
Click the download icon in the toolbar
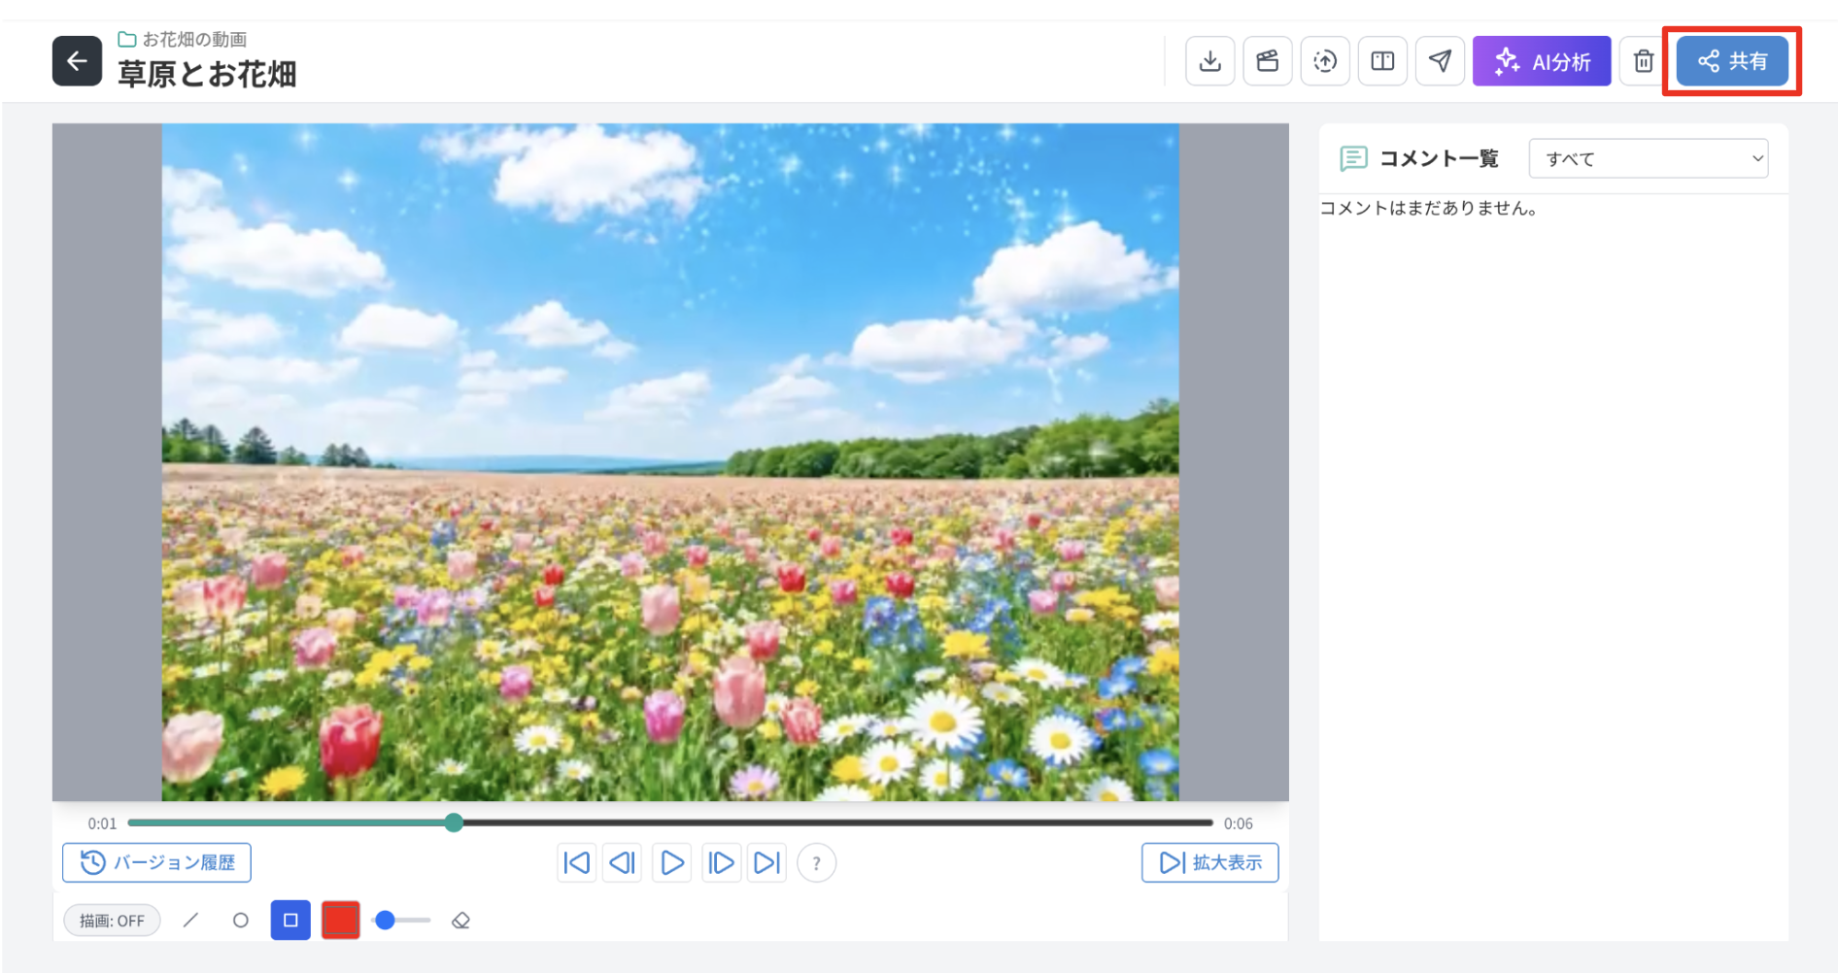pos(1209,61)
